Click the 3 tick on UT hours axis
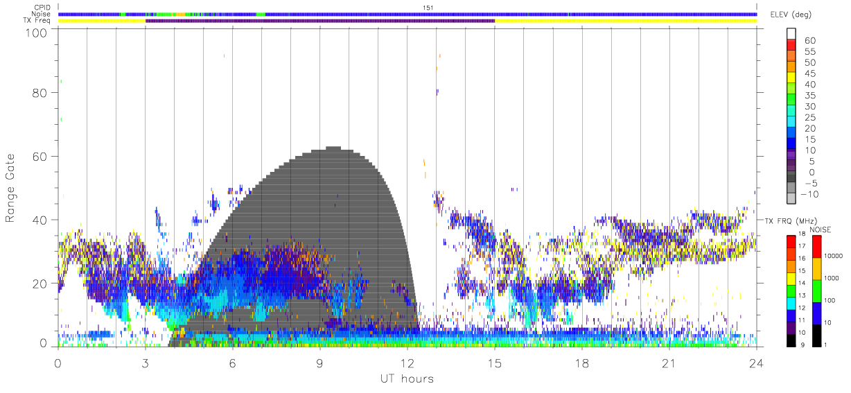 pos(146,363)
